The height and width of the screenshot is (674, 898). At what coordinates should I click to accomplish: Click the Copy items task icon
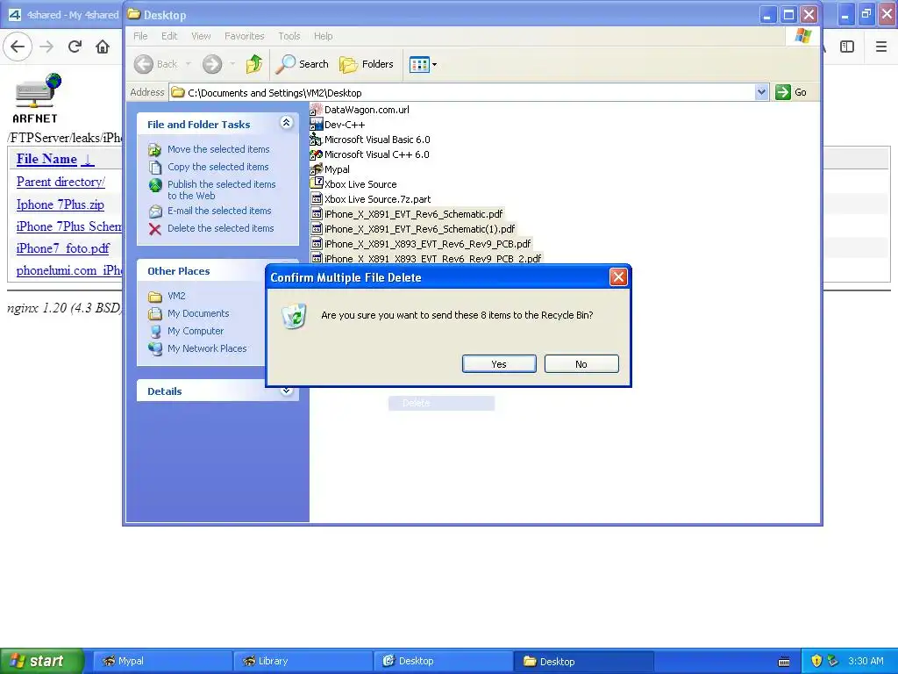pos(154,168)
